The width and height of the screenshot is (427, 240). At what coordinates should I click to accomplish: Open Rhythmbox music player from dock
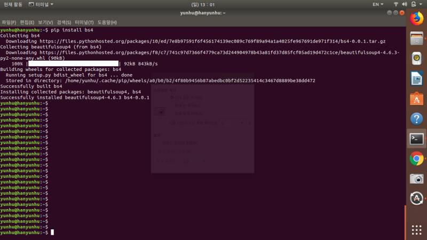[416, 59]
